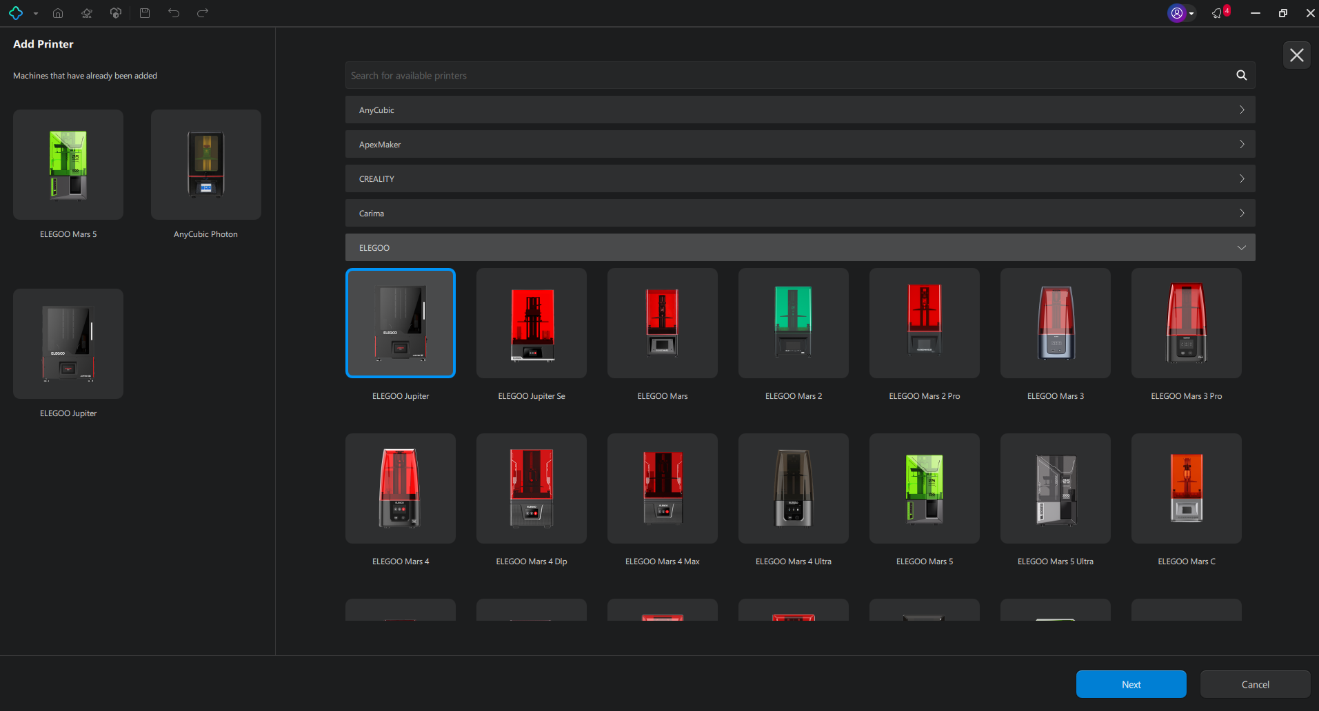Viewport: 1319px width, 711px height.
Task: Select the ELEGOO Mars 2 Pro printer
Action: point(925,323)
